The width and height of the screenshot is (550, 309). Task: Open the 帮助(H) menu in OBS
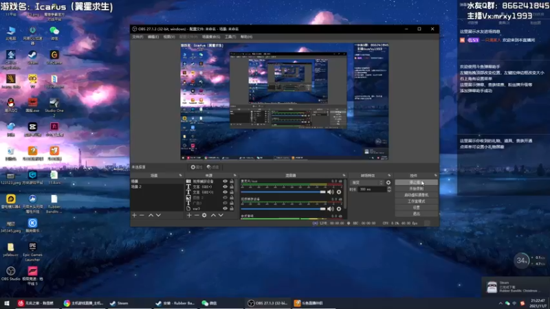(x=246, y=37)
